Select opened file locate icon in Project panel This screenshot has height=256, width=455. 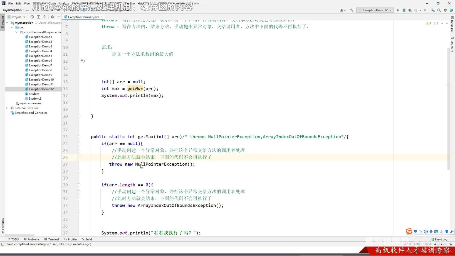pos(32,17)
